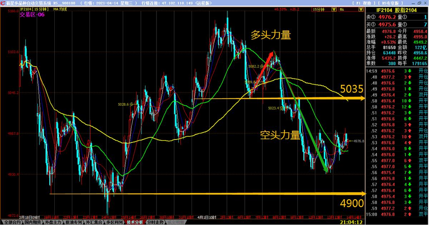
Task: Click the 持仓 value 63448
Action: click(390, 53)
